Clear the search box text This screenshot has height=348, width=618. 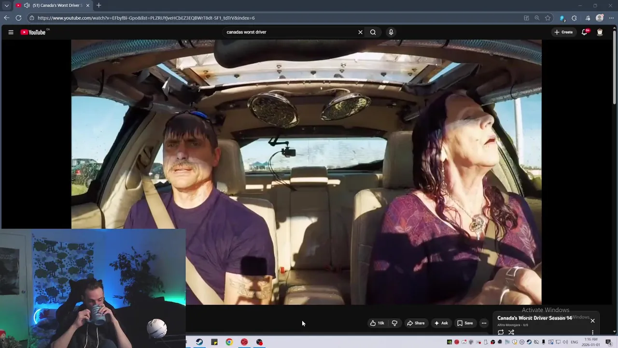(x=360, y=32)
